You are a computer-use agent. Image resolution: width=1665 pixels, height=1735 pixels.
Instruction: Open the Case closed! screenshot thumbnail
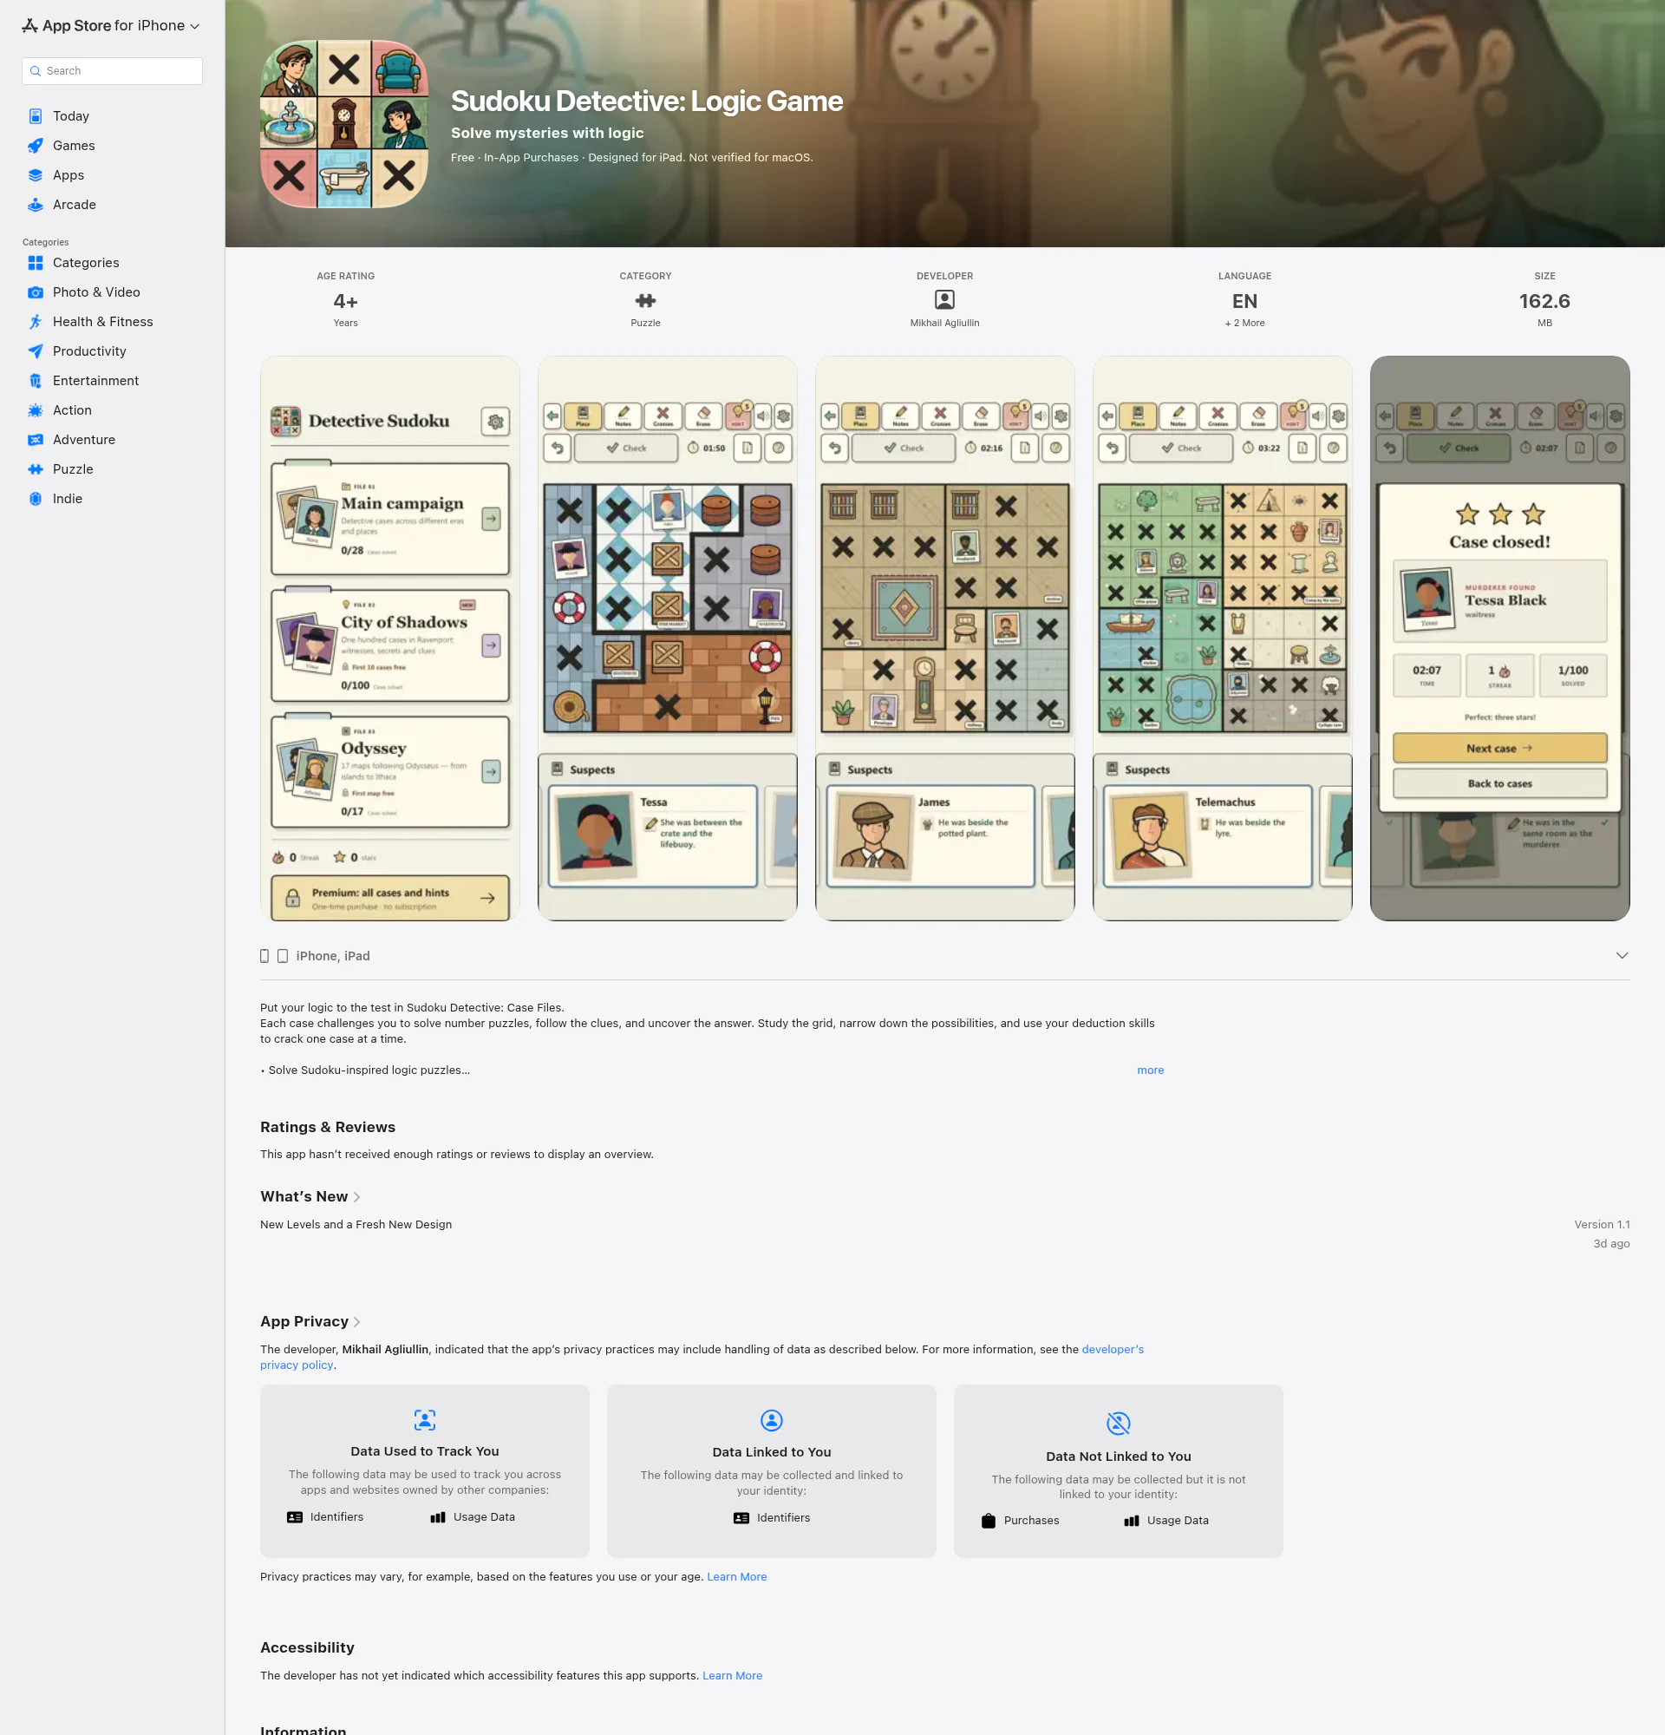click(1499, 638)
